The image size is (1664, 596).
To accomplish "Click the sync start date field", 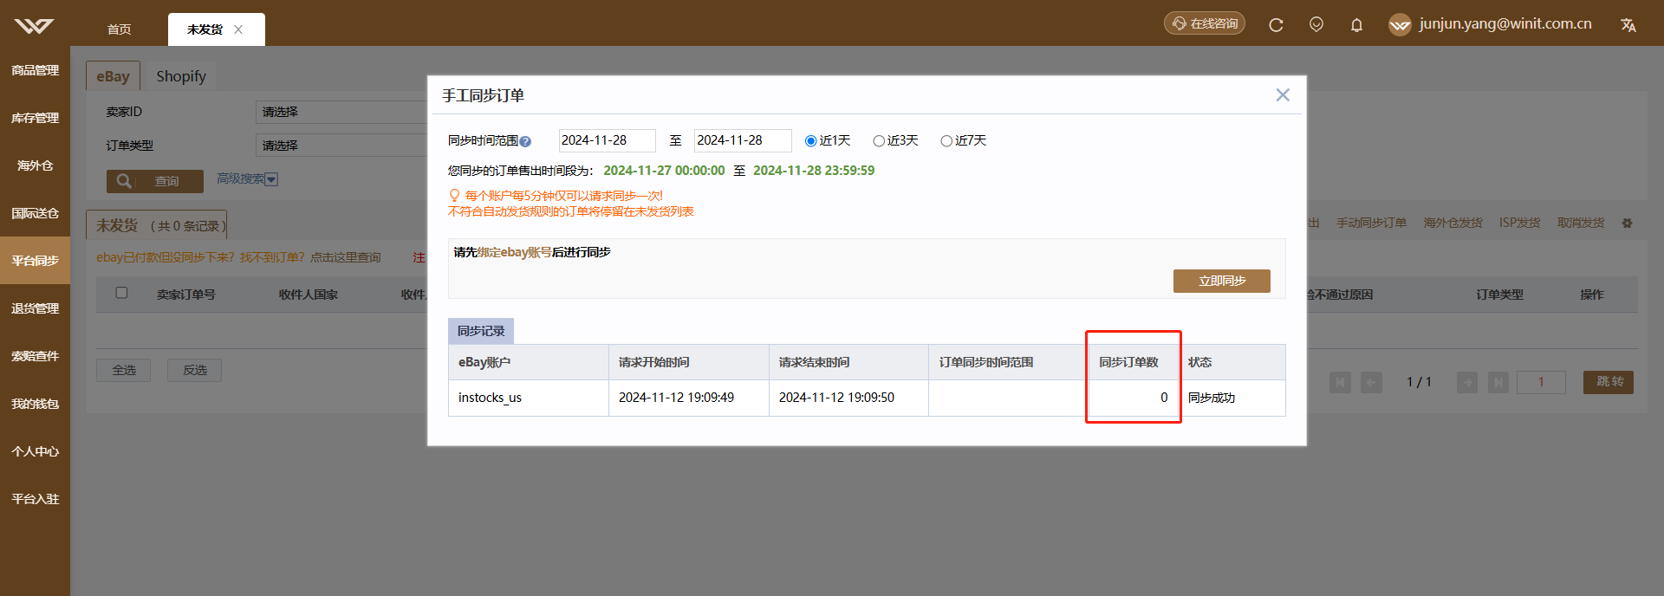I will pos(607,140).
